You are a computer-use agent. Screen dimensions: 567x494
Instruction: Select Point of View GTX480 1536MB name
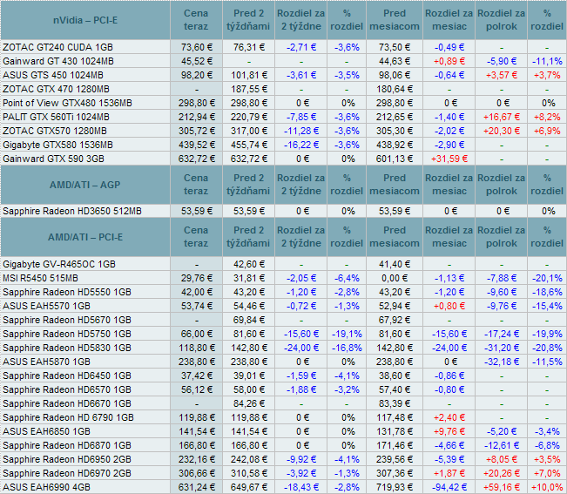pyautogui.click(x=67, y=103)
